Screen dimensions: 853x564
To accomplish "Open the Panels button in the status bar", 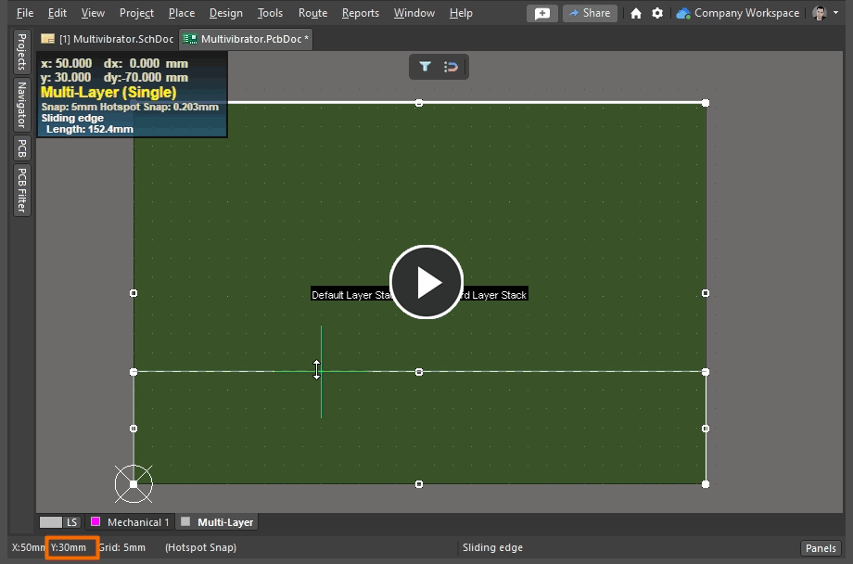I will coord(821,547).
